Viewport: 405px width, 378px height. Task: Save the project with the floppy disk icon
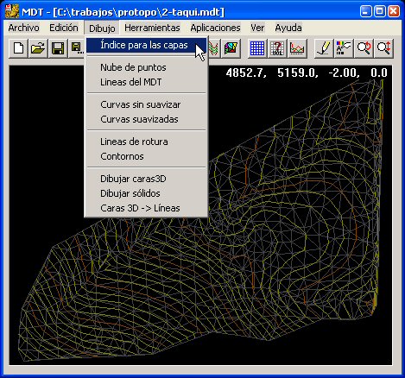tap(58, 48)
